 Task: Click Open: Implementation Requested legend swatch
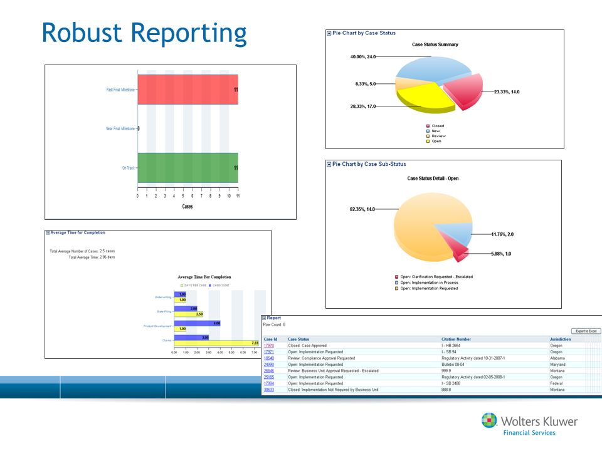click(x=396, y=288)
